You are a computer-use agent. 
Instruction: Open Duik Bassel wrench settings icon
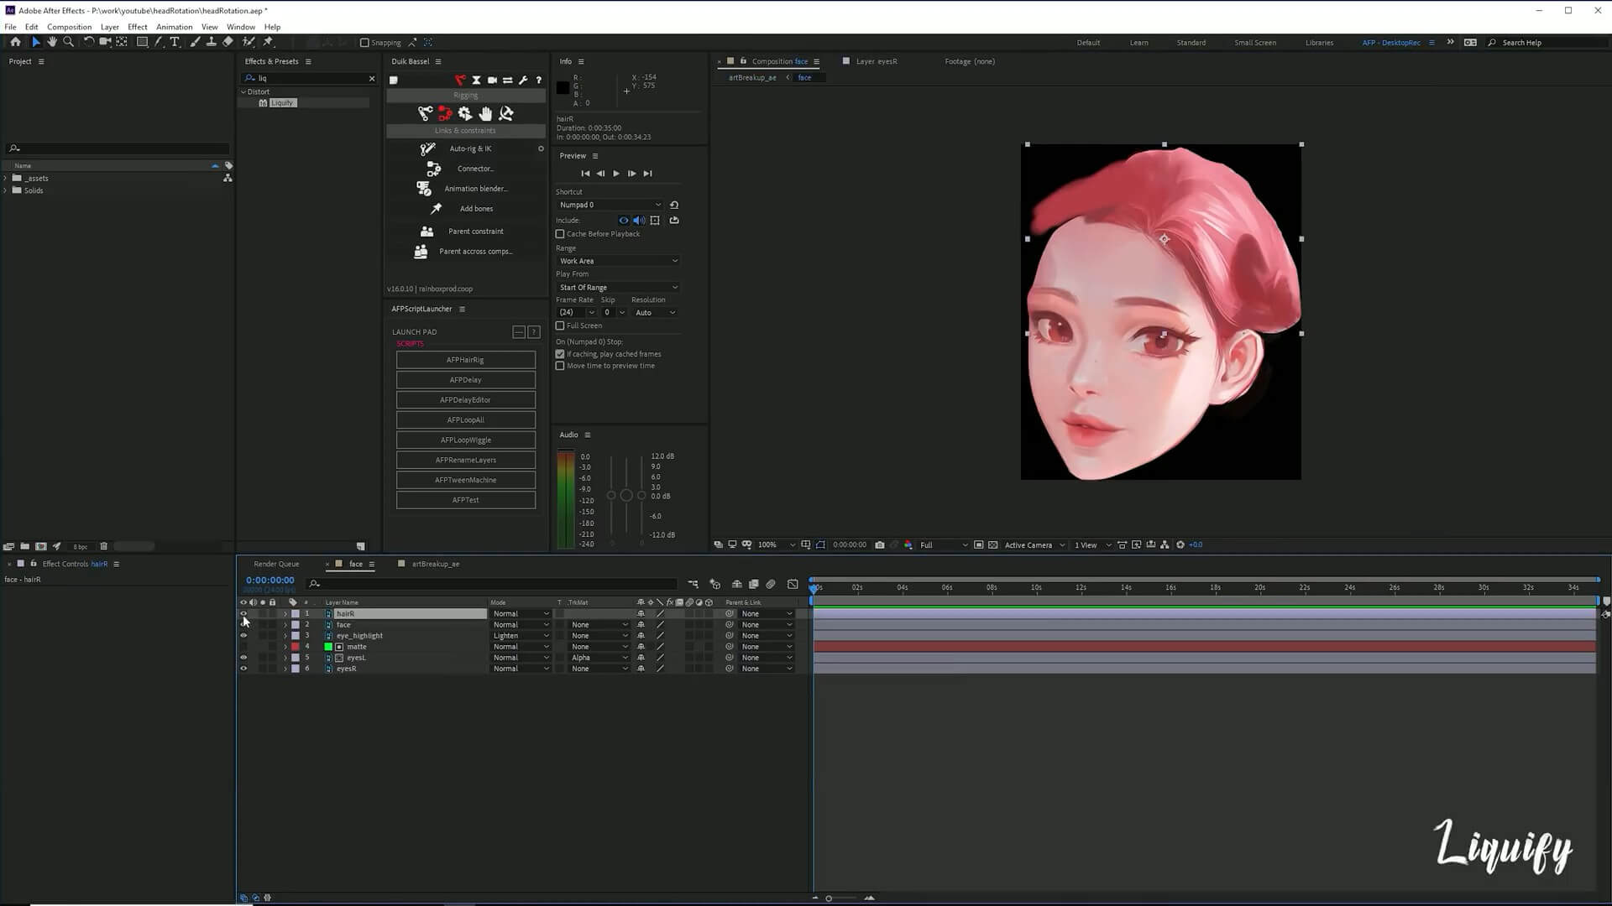[523, 81]
